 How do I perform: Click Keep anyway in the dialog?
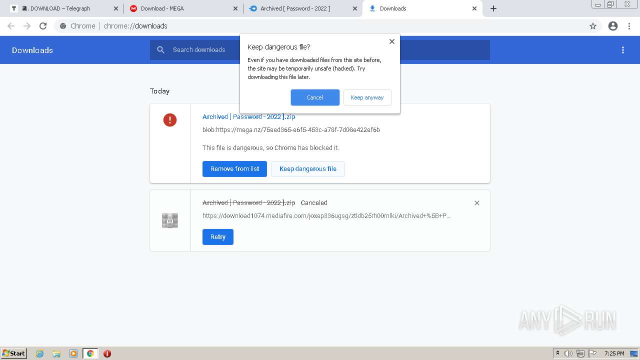tap(367, 97)
